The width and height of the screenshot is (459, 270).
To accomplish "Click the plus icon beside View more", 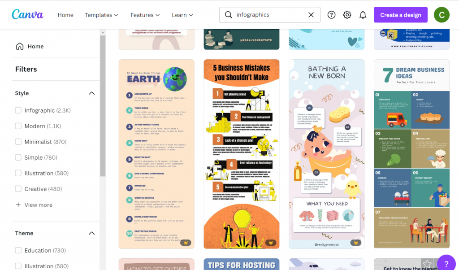I will [x=18, y=205].
